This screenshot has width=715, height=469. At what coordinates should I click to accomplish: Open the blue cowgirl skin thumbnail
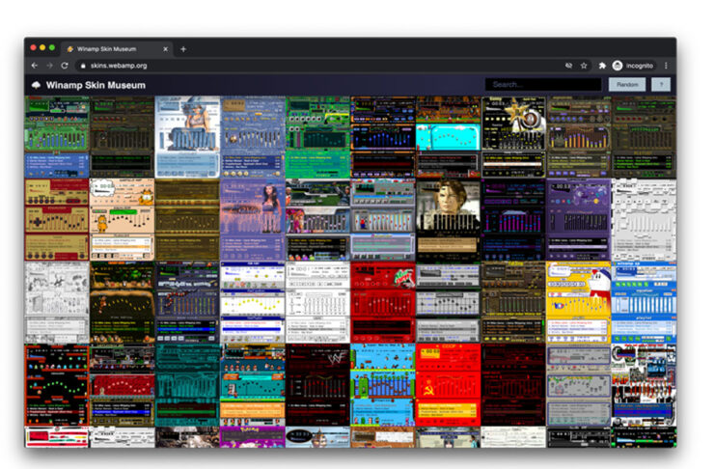(187, 137)
